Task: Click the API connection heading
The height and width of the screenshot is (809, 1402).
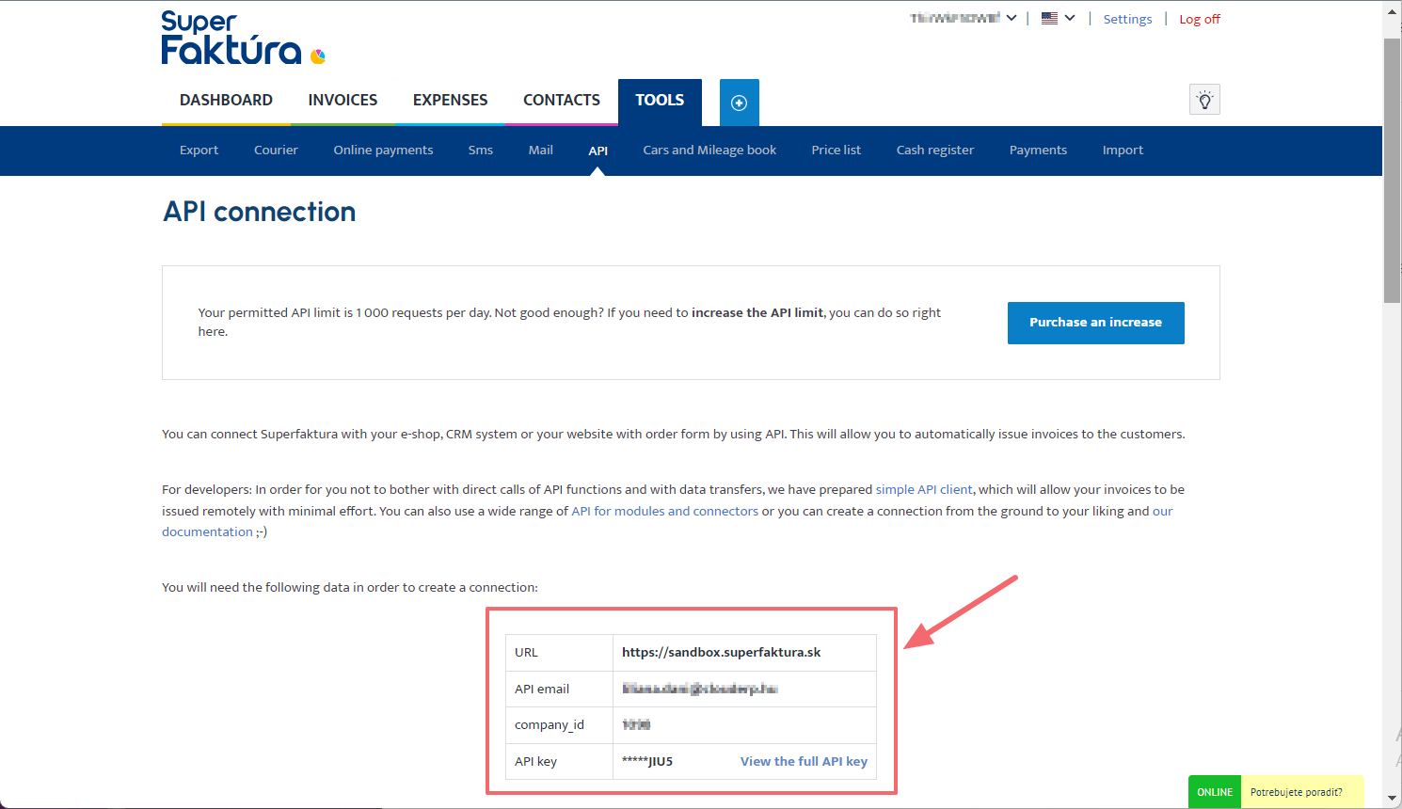Action: (260, 212)
